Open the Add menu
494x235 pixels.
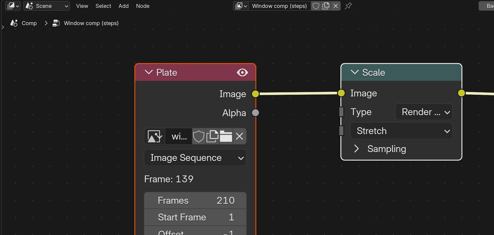[x=123, y=6]
